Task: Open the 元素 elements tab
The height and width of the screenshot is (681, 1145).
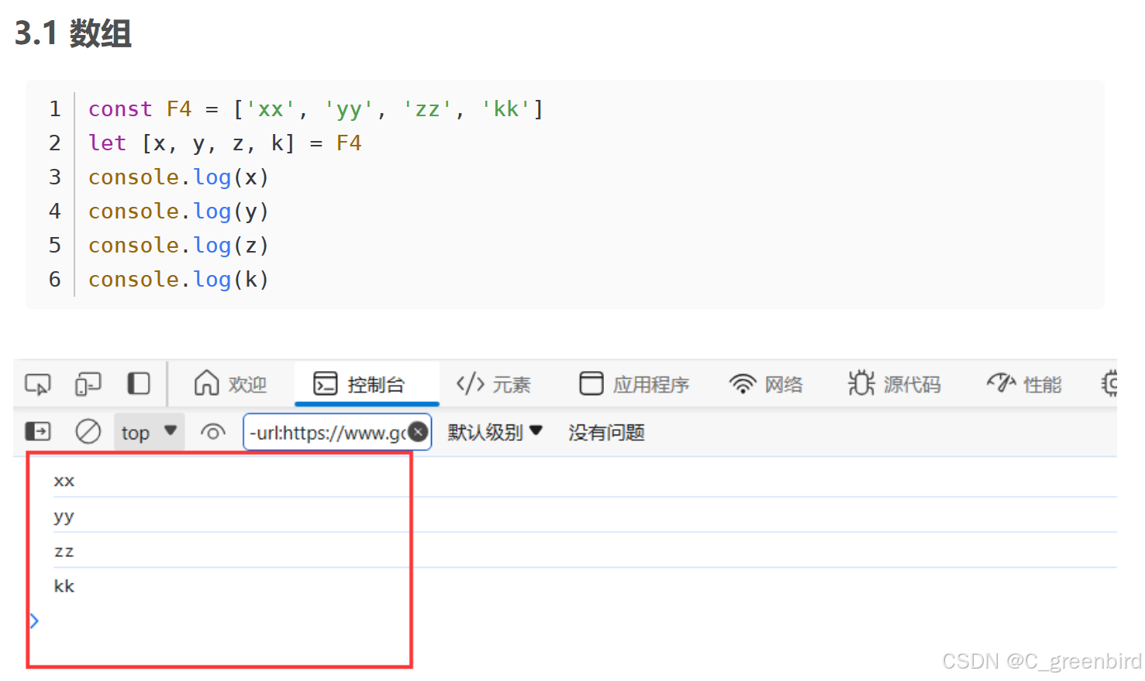Action: 493,384
